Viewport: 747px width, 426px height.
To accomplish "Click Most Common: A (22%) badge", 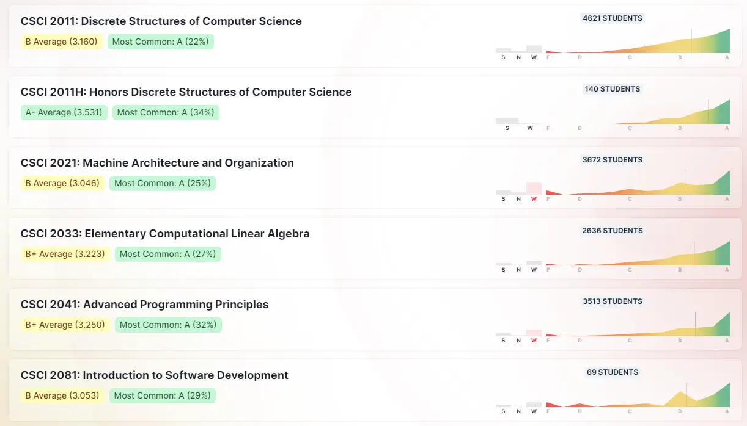I will coord(161,42).
